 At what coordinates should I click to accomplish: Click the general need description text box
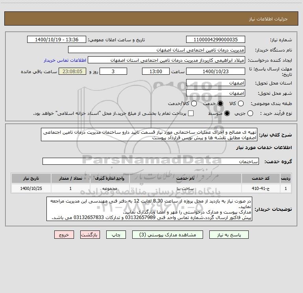[x=149, y=135]
